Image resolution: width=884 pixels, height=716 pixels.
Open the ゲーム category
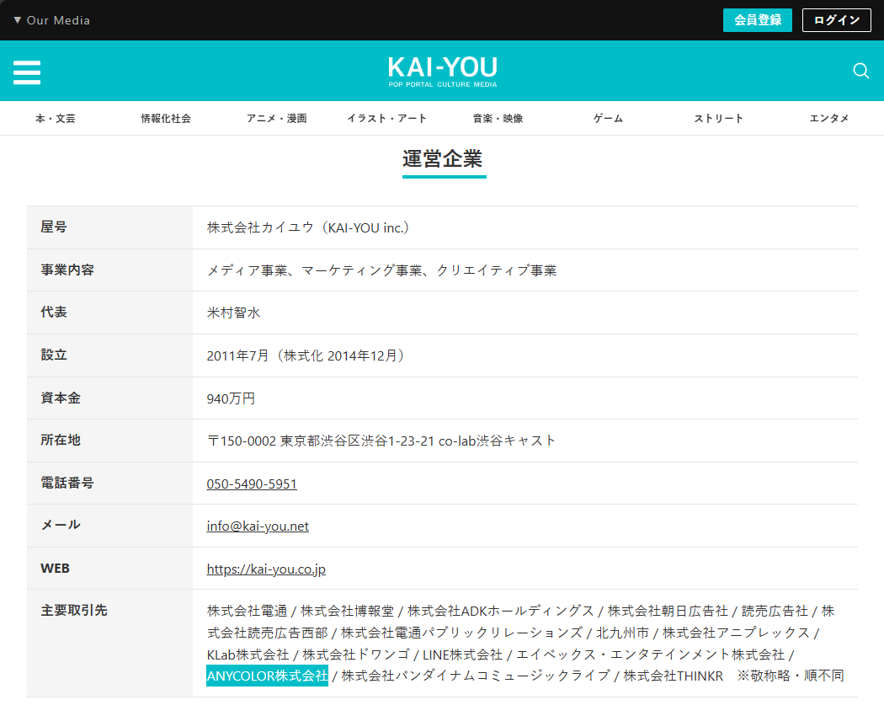(x=608, y=119)
